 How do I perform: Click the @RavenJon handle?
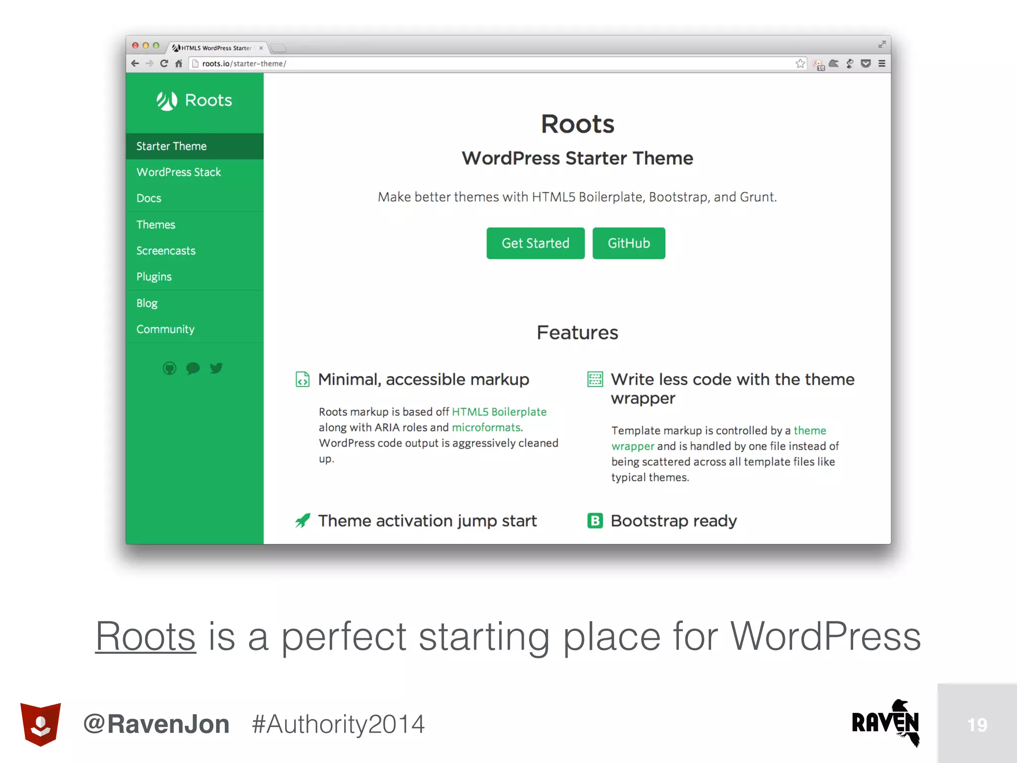156,724
